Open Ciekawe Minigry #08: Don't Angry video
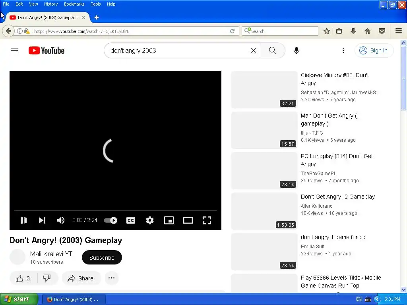Screen dimensions: 407x305 (x=335, y=79)
